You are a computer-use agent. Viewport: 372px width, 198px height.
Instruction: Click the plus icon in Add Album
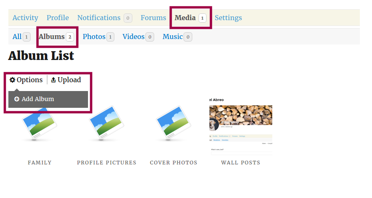coord(17,99)
